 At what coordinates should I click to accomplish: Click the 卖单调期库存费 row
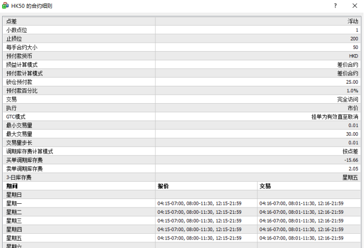point(79,168)
